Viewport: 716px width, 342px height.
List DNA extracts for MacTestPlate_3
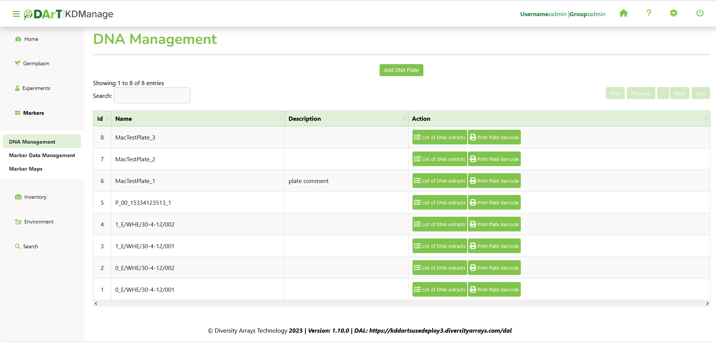point(439,137)
